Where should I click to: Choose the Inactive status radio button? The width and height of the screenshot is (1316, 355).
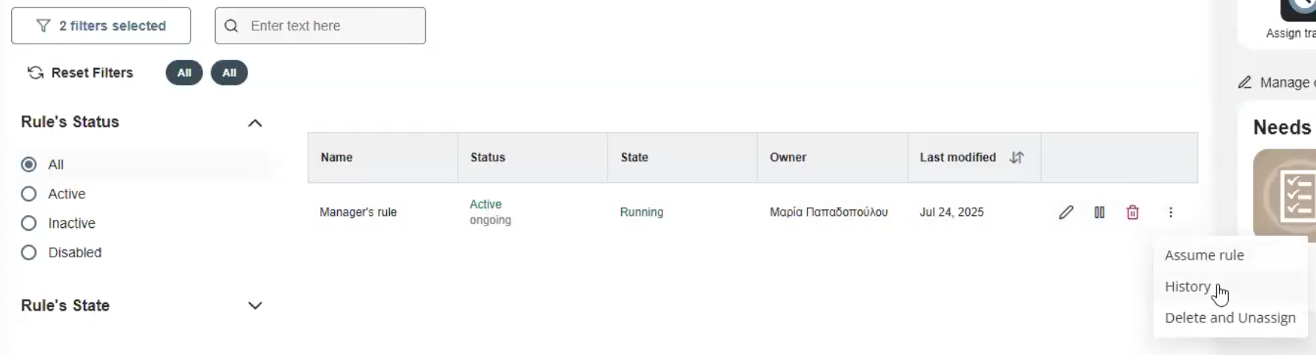coord(29,223)
